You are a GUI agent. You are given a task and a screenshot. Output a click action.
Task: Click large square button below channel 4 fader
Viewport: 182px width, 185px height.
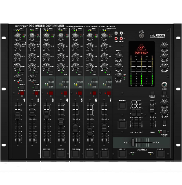click(x=61, y=154)
